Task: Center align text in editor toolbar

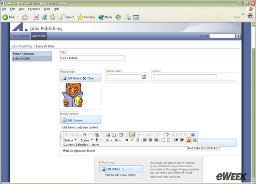Action: pyautogui.click(x=150, y=140)
